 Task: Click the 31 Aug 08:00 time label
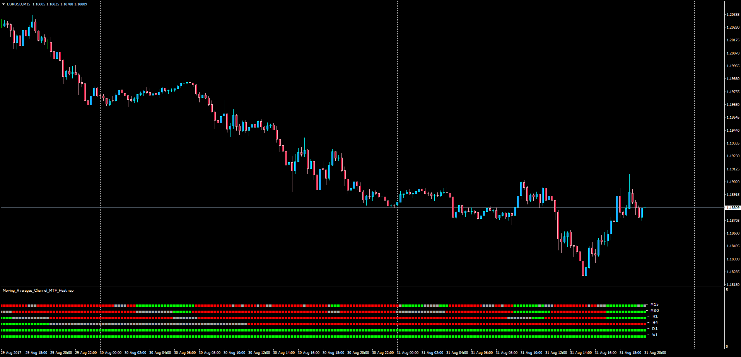click(x=507, y=353)
